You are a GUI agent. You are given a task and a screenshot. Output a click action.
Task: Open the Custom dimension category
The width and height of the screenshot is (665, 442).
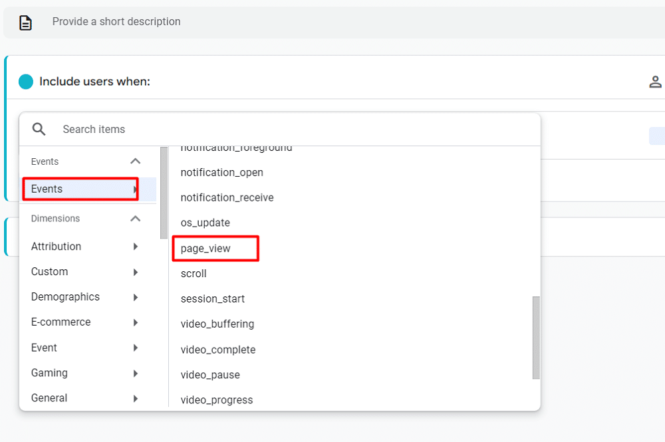(x=50, y=272)
